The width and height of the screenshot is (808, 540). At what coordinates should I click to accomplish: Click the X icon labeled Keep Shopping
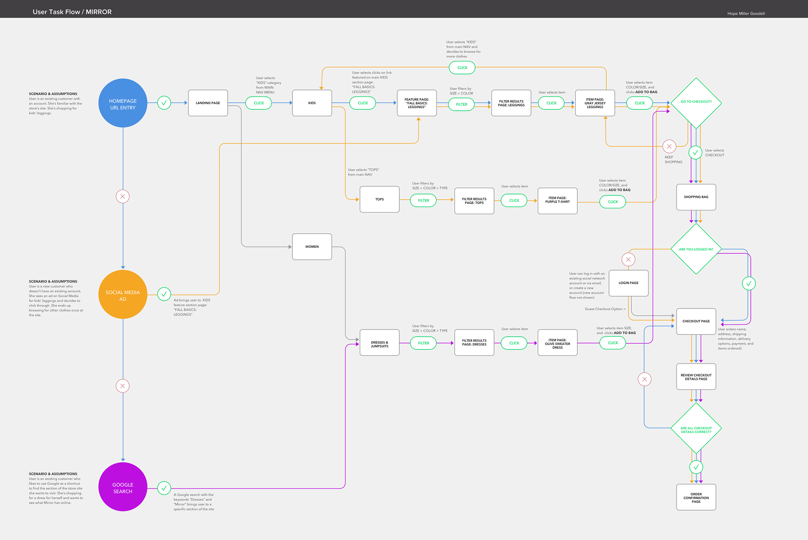[x=669, y=146]
